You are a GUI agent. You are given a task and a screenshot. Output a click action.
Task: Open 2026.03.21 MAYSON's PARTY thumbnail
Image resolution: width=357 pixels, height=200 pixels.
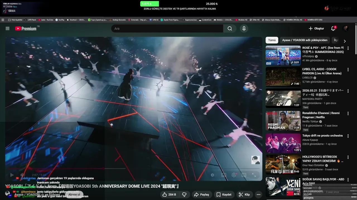(283, 98)
